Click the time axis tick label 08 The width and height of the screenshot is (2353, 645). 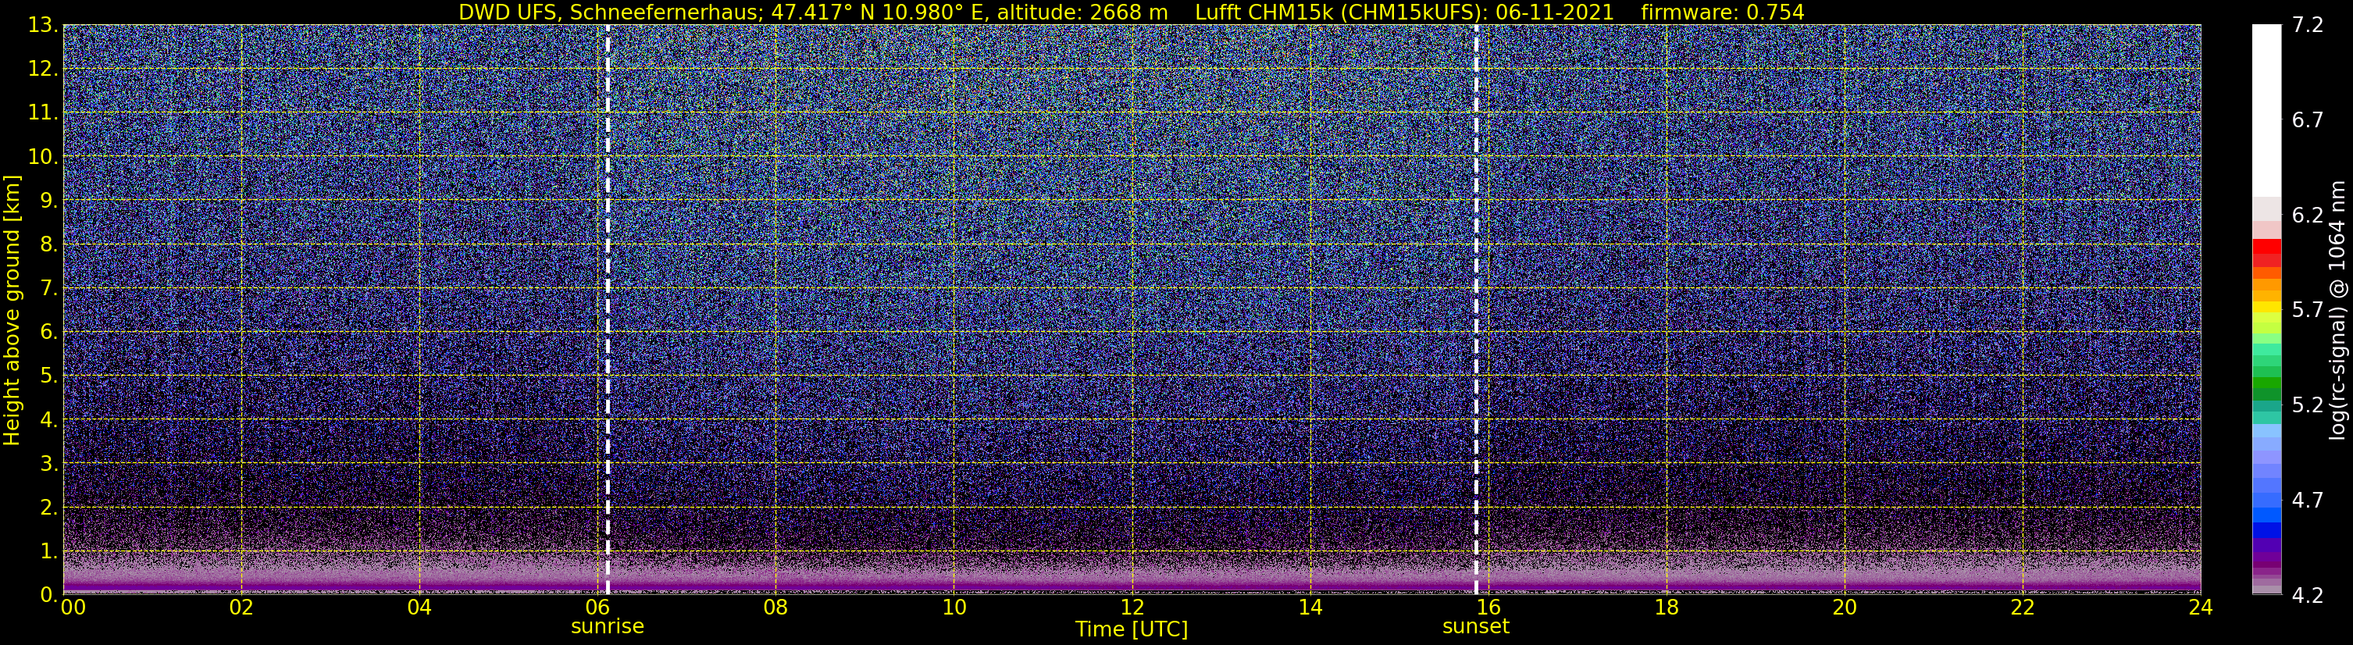[775, 608]
